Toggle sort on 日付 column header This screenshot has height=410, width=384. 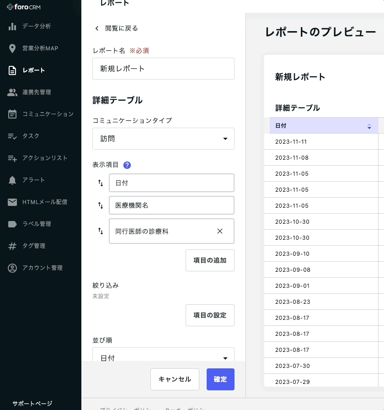coord(369,126)
